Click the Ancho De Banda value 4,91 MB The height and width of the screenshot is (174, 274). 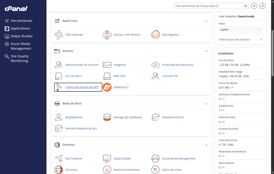(x=226, y=88)
